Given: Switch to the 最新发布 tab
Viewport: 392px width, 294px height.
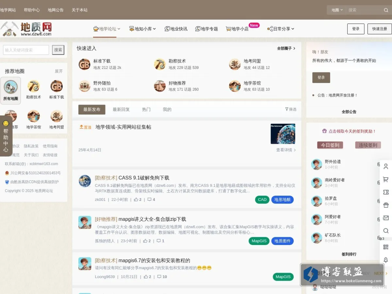Looking at the screenshot, I should [x=92, y=109].
